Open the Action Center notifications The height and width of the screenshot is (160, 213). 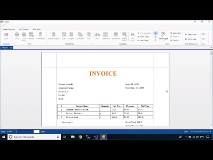tap(208, 137)
